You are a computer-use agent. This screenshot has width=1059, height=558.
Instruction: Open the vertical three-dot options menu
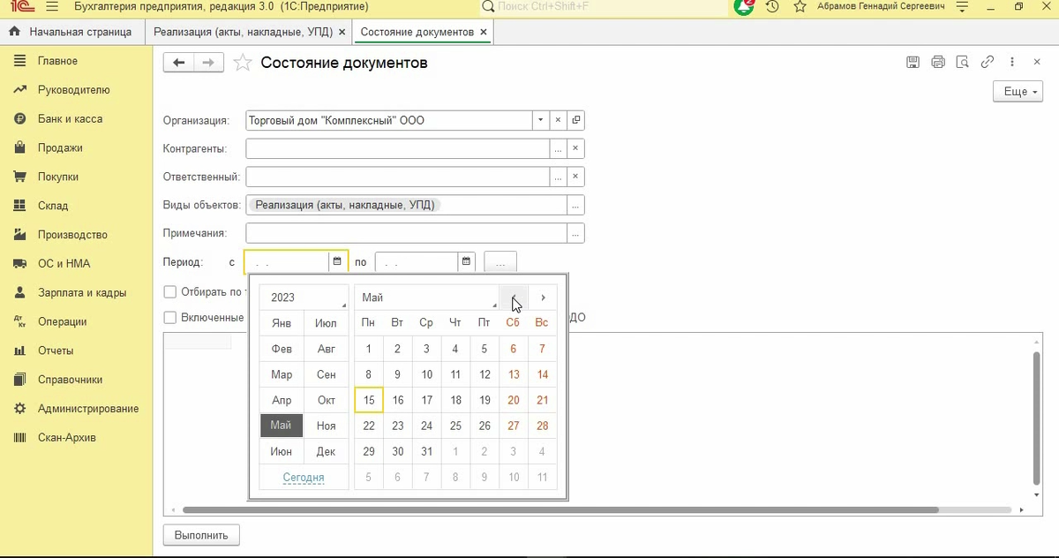click(x=1012, y=62)
